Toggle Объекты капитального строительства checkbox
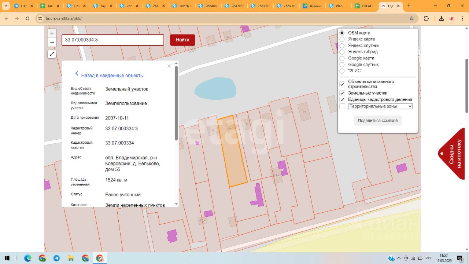Screen dimensions: 469x264 coord(342,84)
